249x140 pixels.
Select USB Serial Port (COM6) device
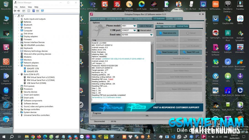pyautogui.click(x=36, y=83)
